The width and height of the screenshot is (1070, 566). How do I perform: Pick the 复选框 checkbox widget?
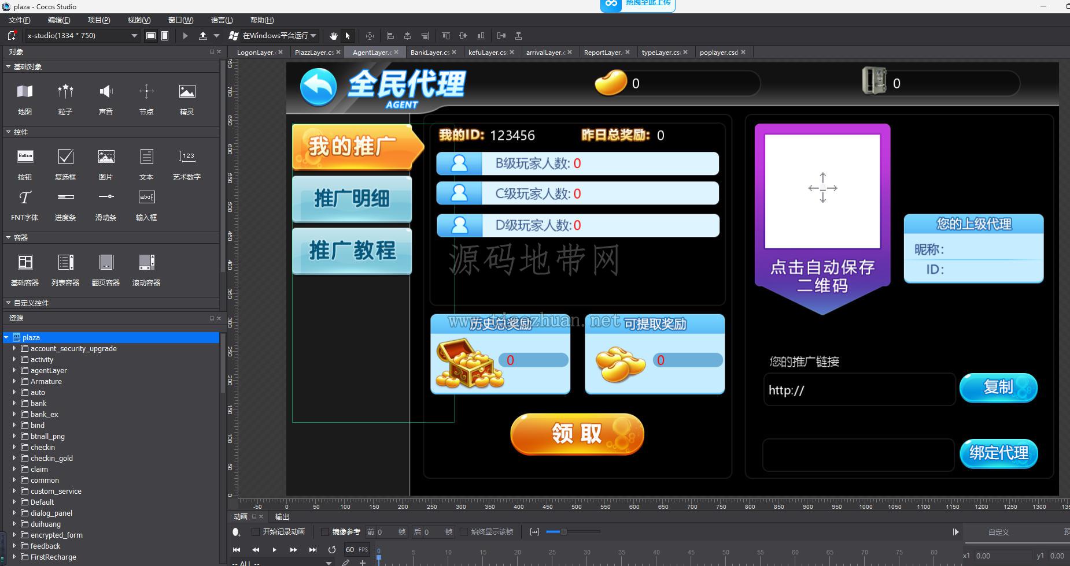[x=65, y=157]
